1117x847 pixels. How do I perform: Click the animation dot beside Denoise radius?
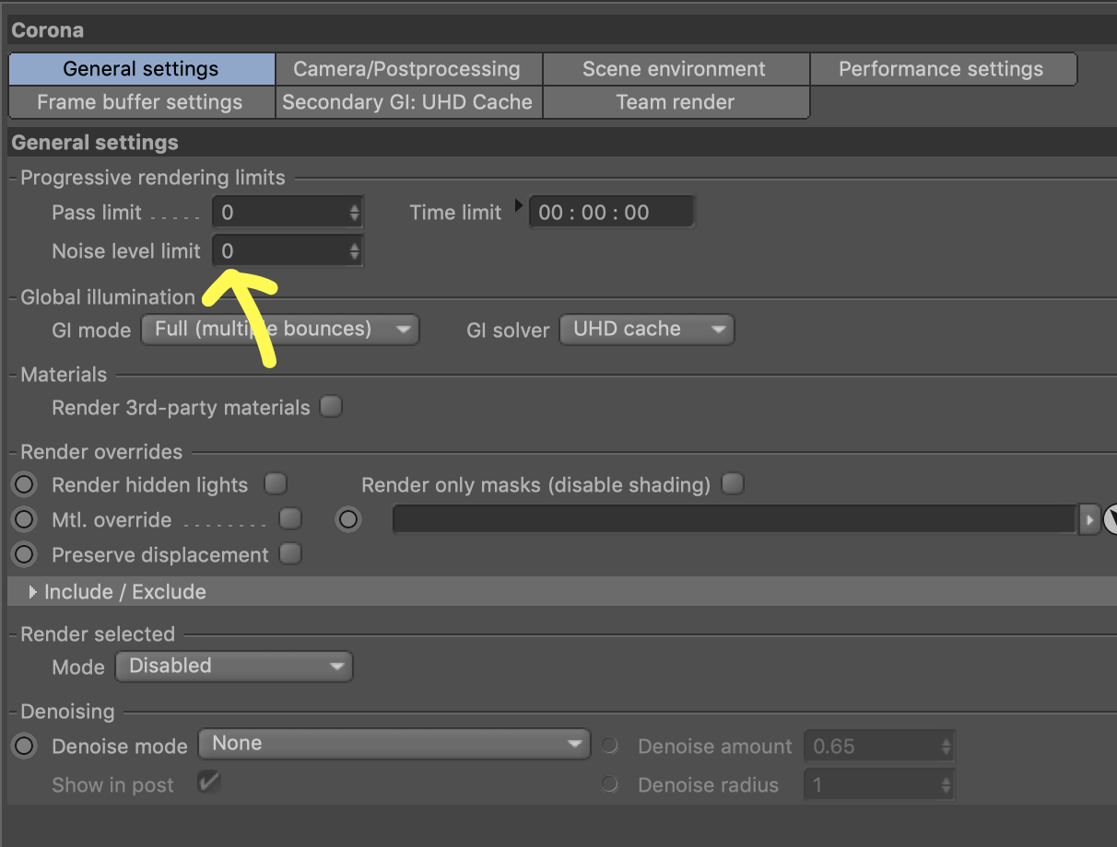coord(609,784)
